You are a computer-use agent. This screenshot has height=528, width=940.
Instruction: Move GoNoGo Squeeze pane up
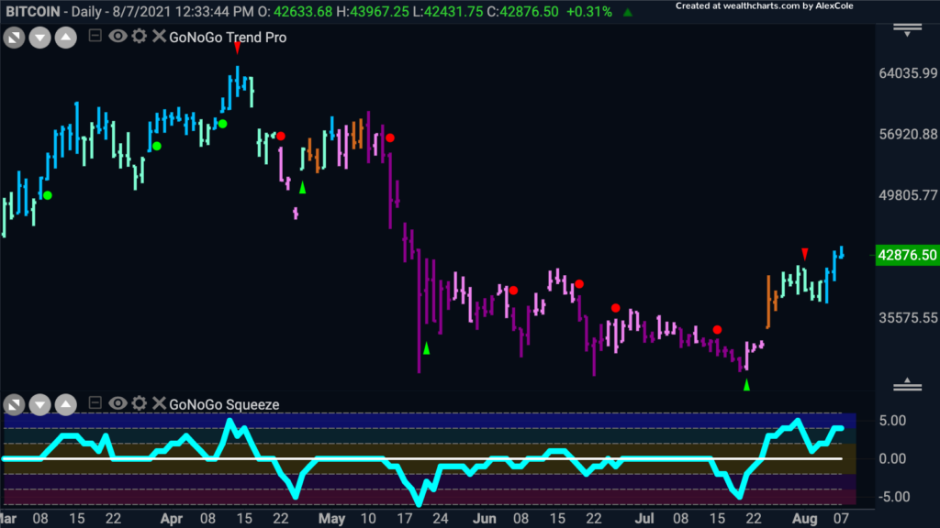click(66, 405)
